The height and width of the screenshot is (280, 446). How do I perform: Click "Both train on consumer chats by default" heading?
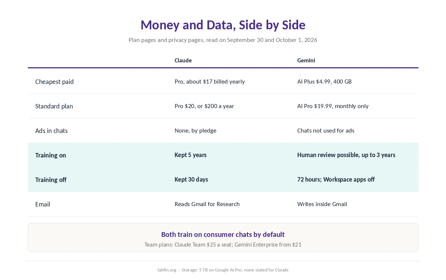tap(223, 234)
